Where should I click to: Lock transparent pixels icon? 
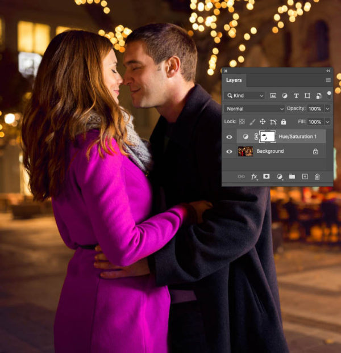pos(242,122)
